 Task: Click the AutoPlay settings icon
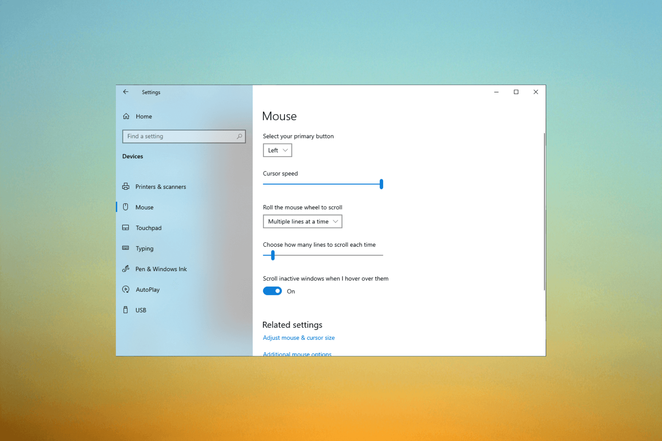(128, 289)
